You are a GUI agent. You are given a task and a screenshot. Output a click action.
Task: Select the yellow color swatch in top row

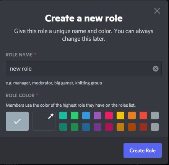(x=120, y=115)
